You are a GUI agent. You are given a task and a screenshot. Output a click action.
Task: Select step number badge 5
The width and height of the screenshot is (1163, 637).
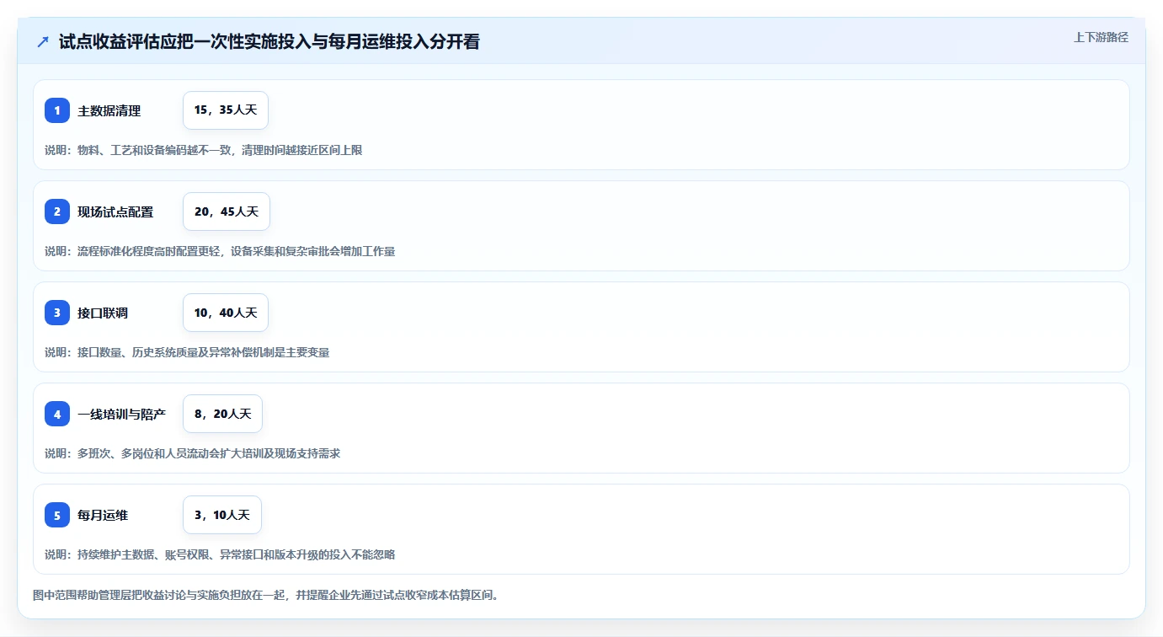57,515
